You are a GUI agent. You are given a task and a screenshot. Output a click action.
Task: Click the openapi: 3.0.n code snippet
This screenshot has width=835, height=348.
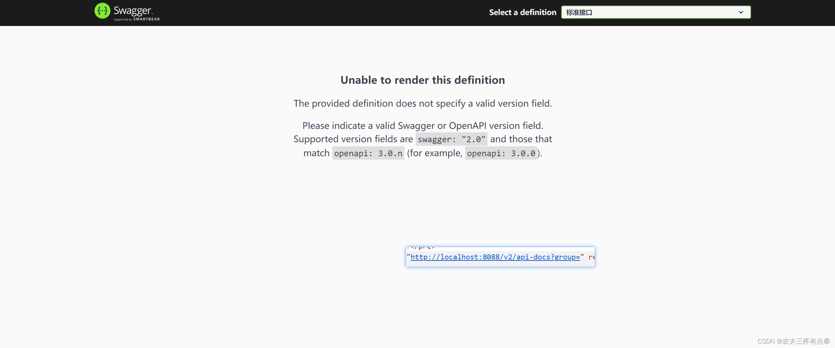(x=368, y=153)
